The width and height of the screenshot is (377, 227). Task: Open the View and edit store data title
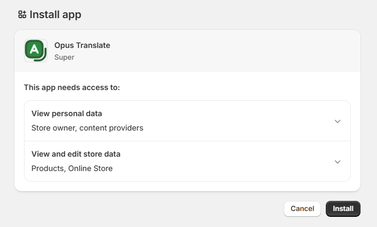coord(76,154)
